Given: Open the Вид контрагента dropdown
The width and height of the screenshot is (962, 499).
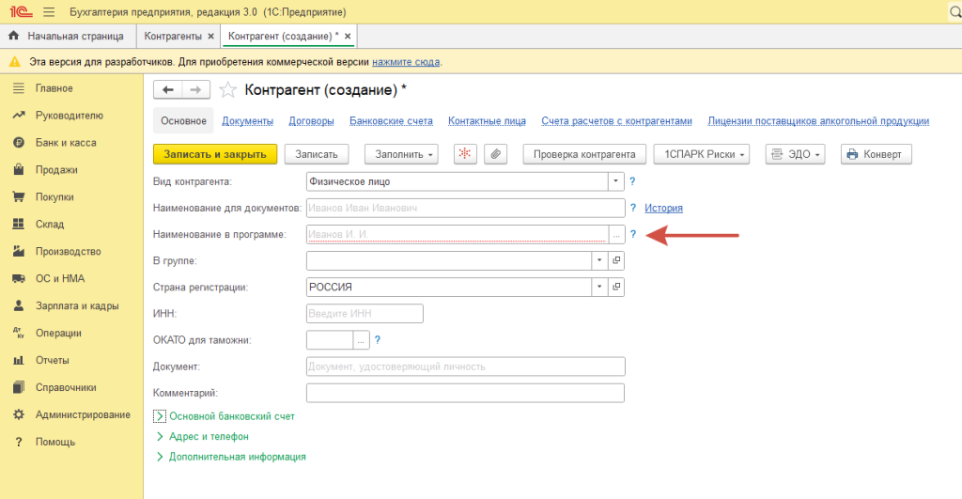Looking at the screenshot, I should (616, 181).
